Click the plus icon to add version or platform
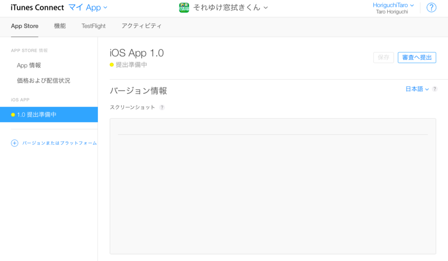The image size is (448, 261). pyautogui.click(x=14, y=143)
